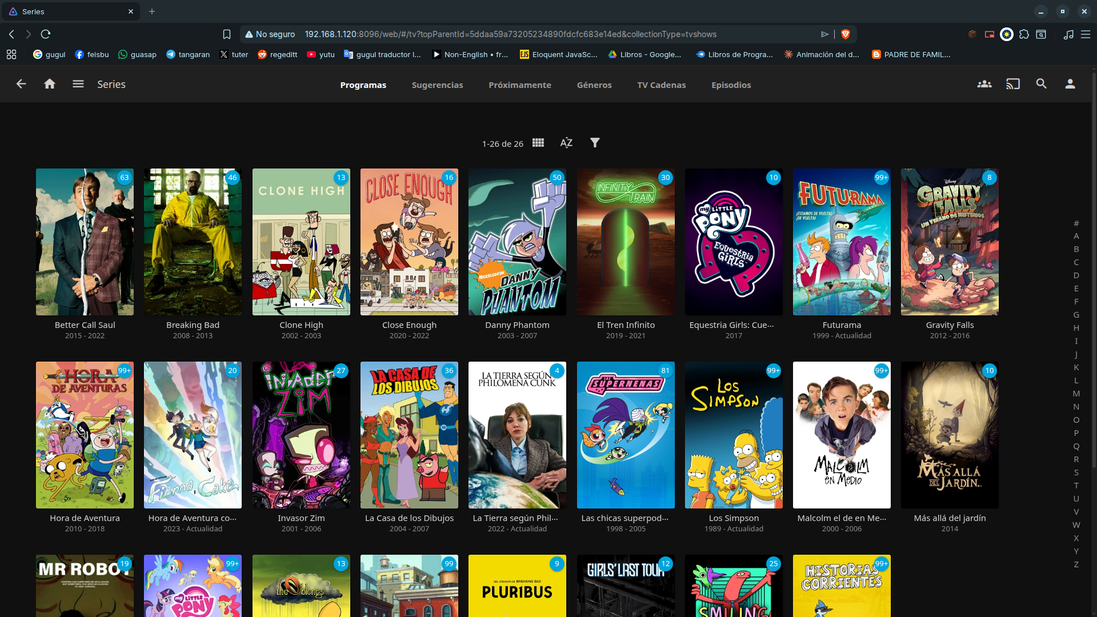
Task: Open the feisbu bookmark
Action: point(92,54)
